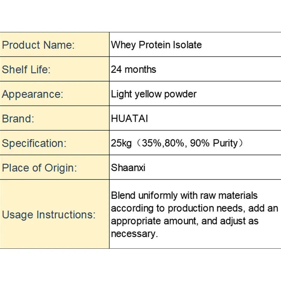Image resolution: width=281 pixels, height=281 pixels.
Task: Click the text "appropriate amount, and adjust as"
Action: 185,221
